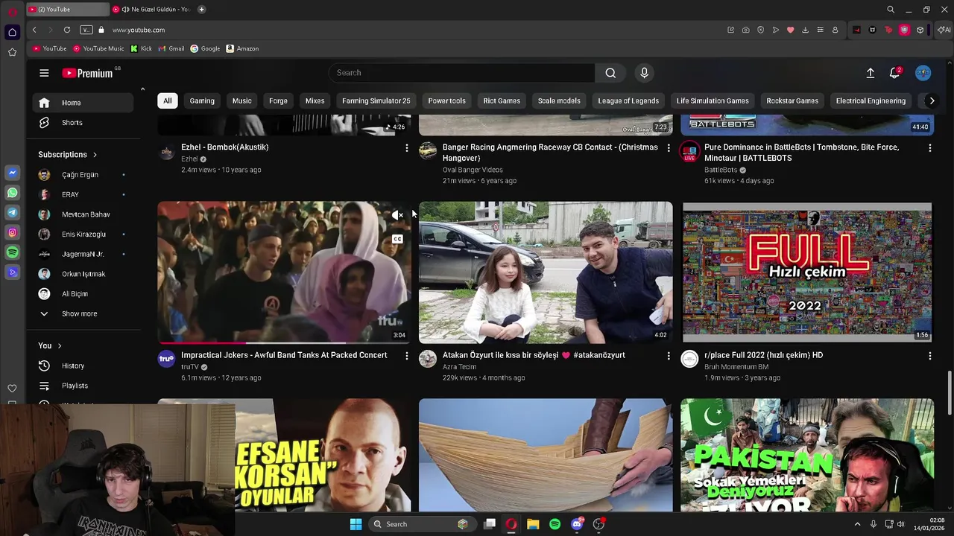Expand the You section arrow
The height and width of the screenshot is (536, 954).
(60, 346)
